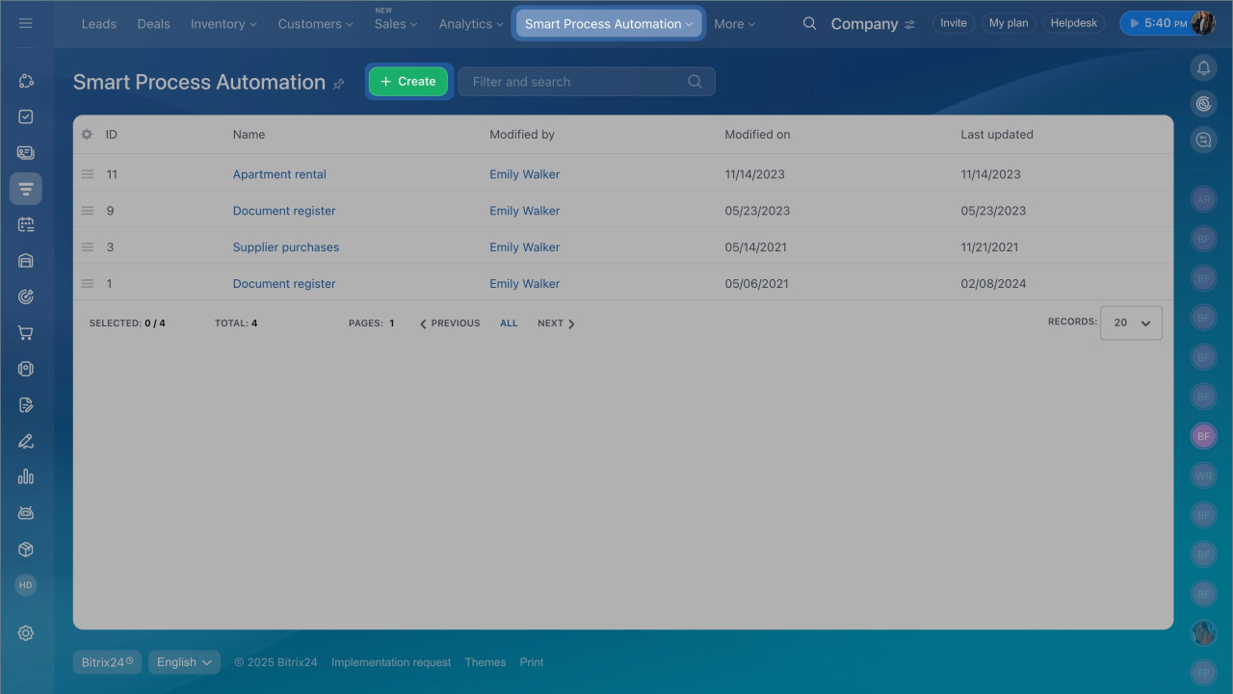This screenshot has width=1233, height=694.
Task: Open the Analytics top navigation menu
Action: coord(471,24)
